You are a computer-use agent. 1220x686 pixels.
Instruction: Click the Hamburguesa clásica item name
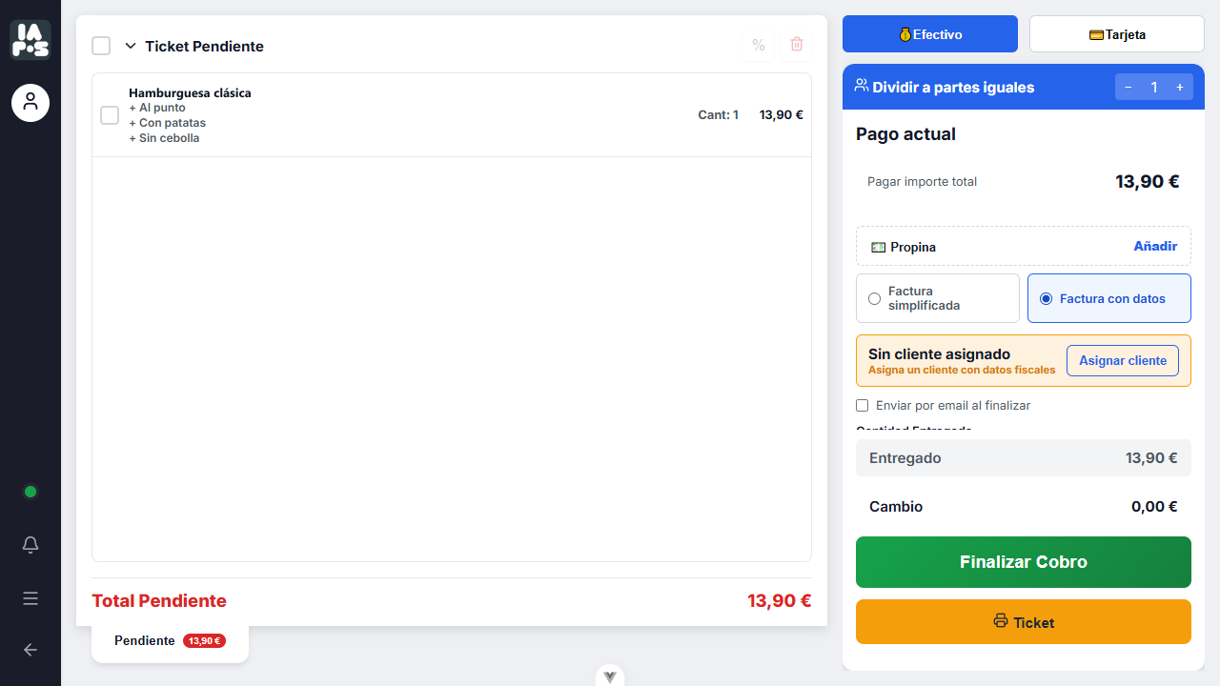tap(190, 92)
